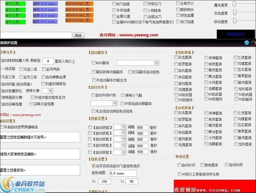
Task: Tick the 锁定血量 checkbox
Action: 178,15
